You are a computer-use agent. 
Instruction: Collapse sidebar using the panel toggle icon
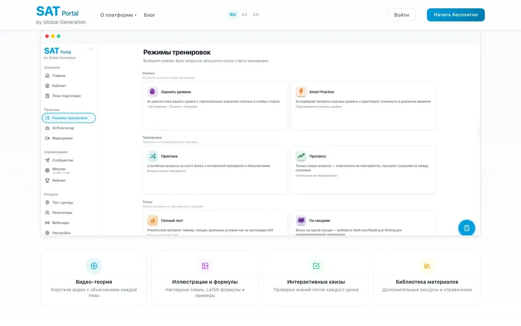click(91, 49)
